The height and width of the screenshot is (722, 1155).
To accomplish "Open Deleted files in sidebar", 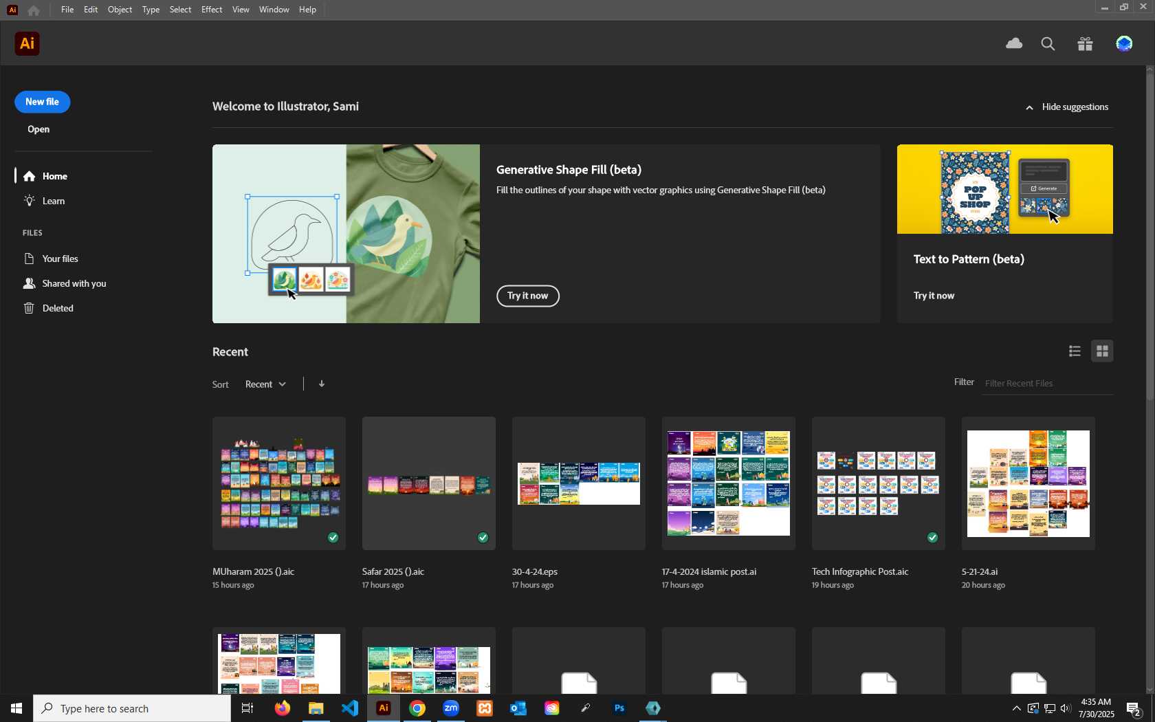I will [48, 308].
